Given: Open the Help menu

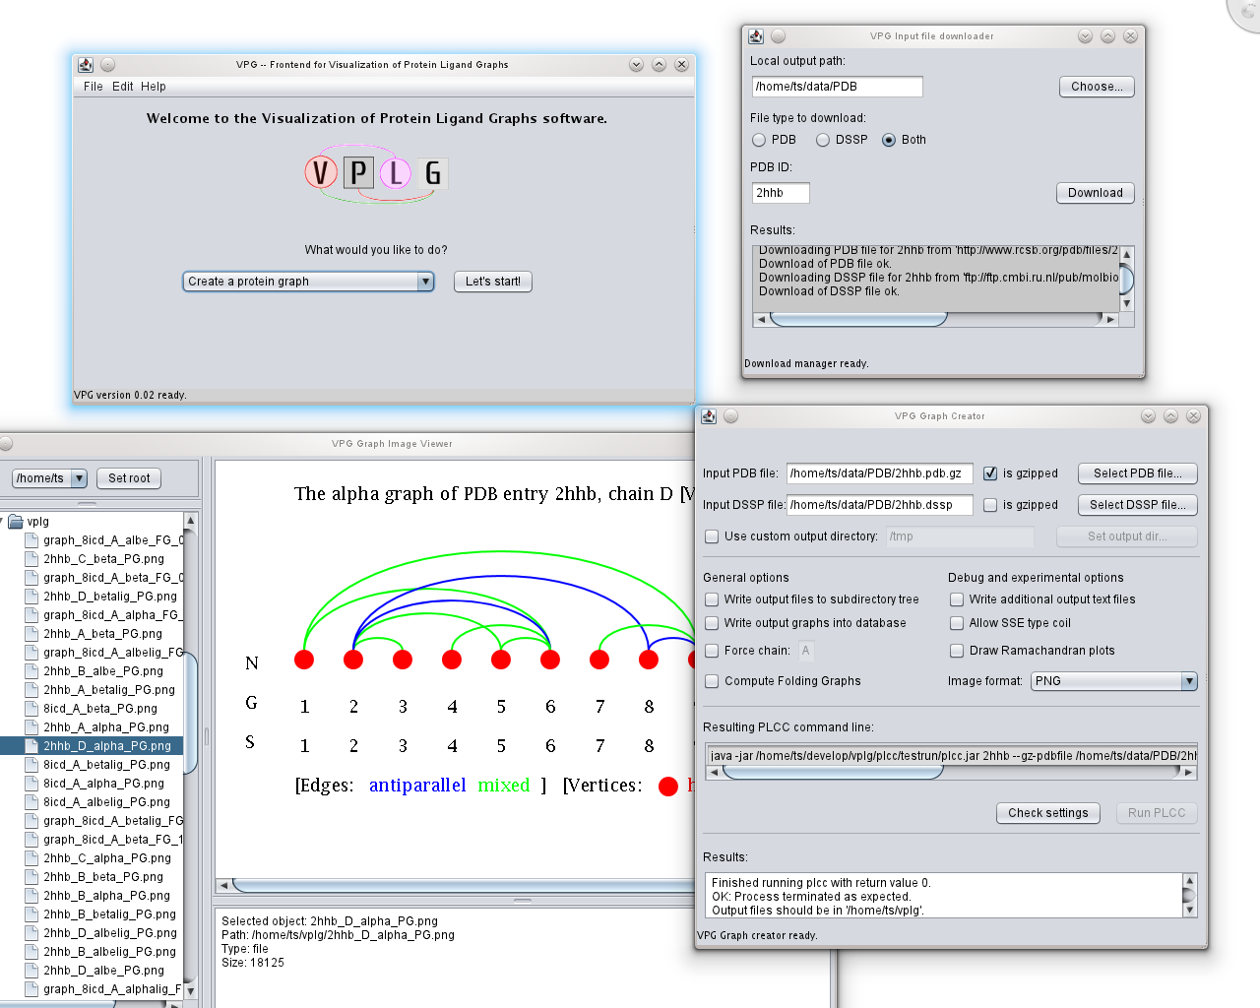Looking at the screenshot, I should pyautogui.click(x=154, y=87).
